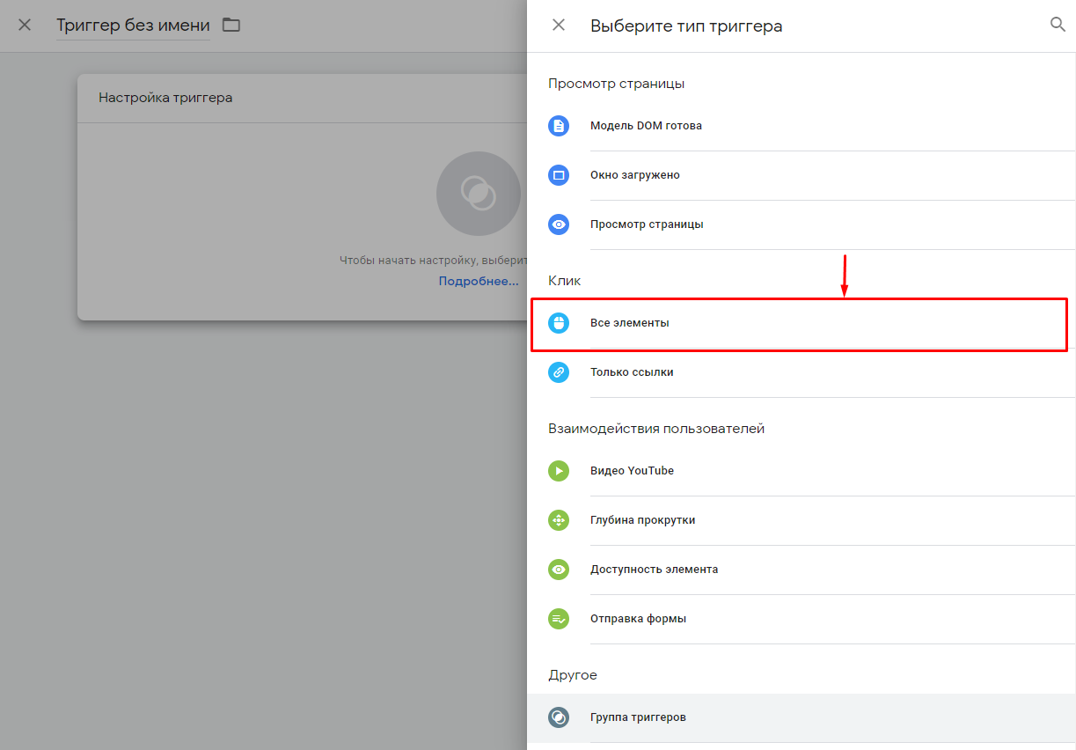Screen dimensions: 1076x750
Task: Open the Подробнее link
Action: [479, 281]
